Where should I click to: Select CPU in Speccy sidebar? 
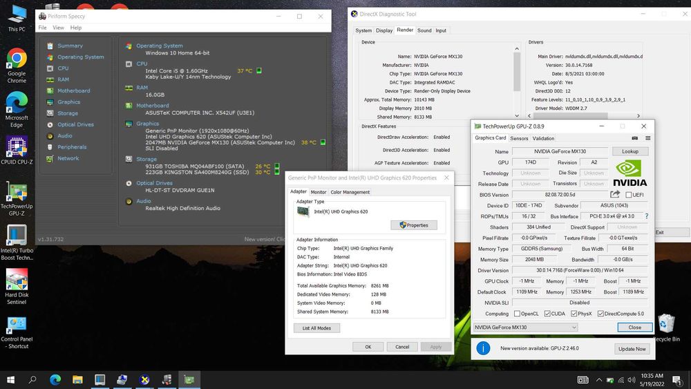point(63,68)
